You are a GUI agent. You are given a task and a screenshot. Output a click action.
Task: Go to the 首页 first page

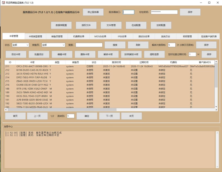(15, 116)
